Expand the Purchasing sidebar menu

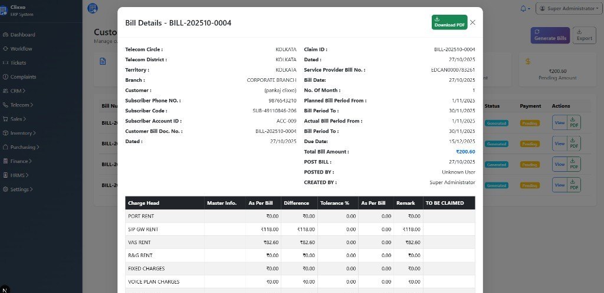pyautogui.click(x=25, y=147)
